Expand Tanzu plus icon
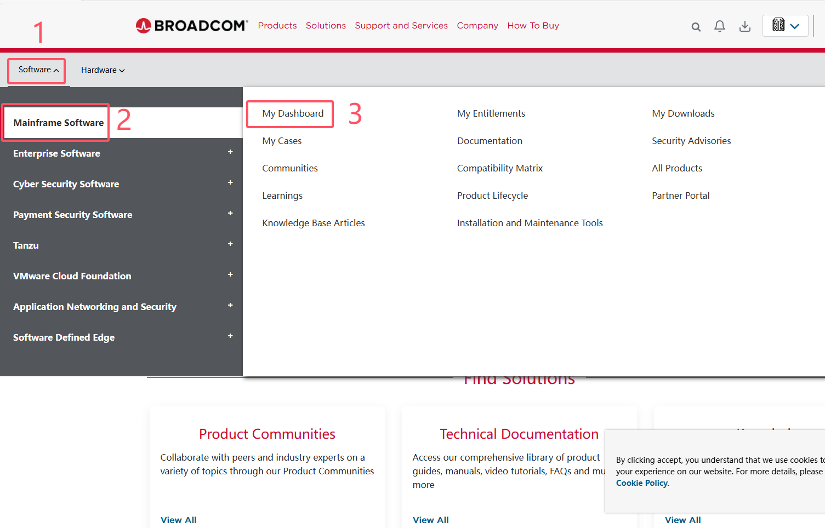 (230, 244)
